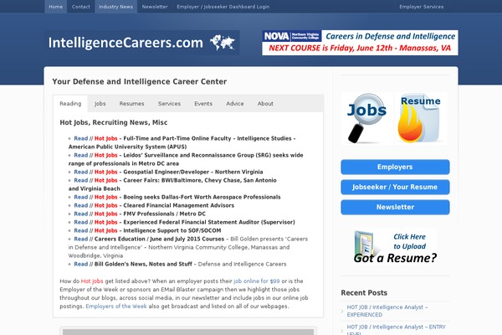Click Hot Jobs link in Geospatial Engineer row
502x335 pixels.
tap(106, 172)
